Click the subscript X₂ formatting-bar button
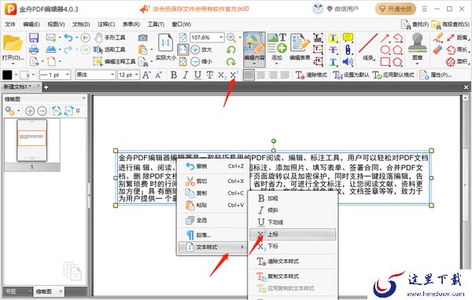This screenshot has height=300, width=472. pyautogui.click(x=222, y=75)
